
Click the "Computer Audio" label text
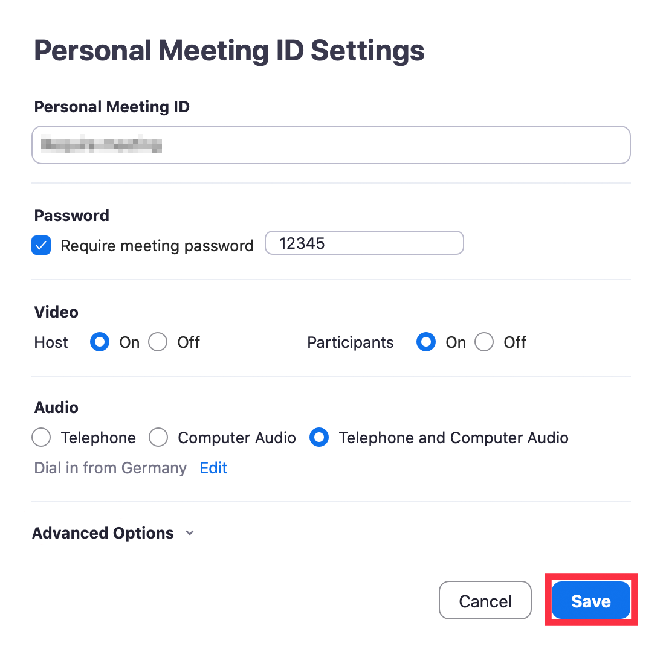pyautogui.click(x=237, y=438)
